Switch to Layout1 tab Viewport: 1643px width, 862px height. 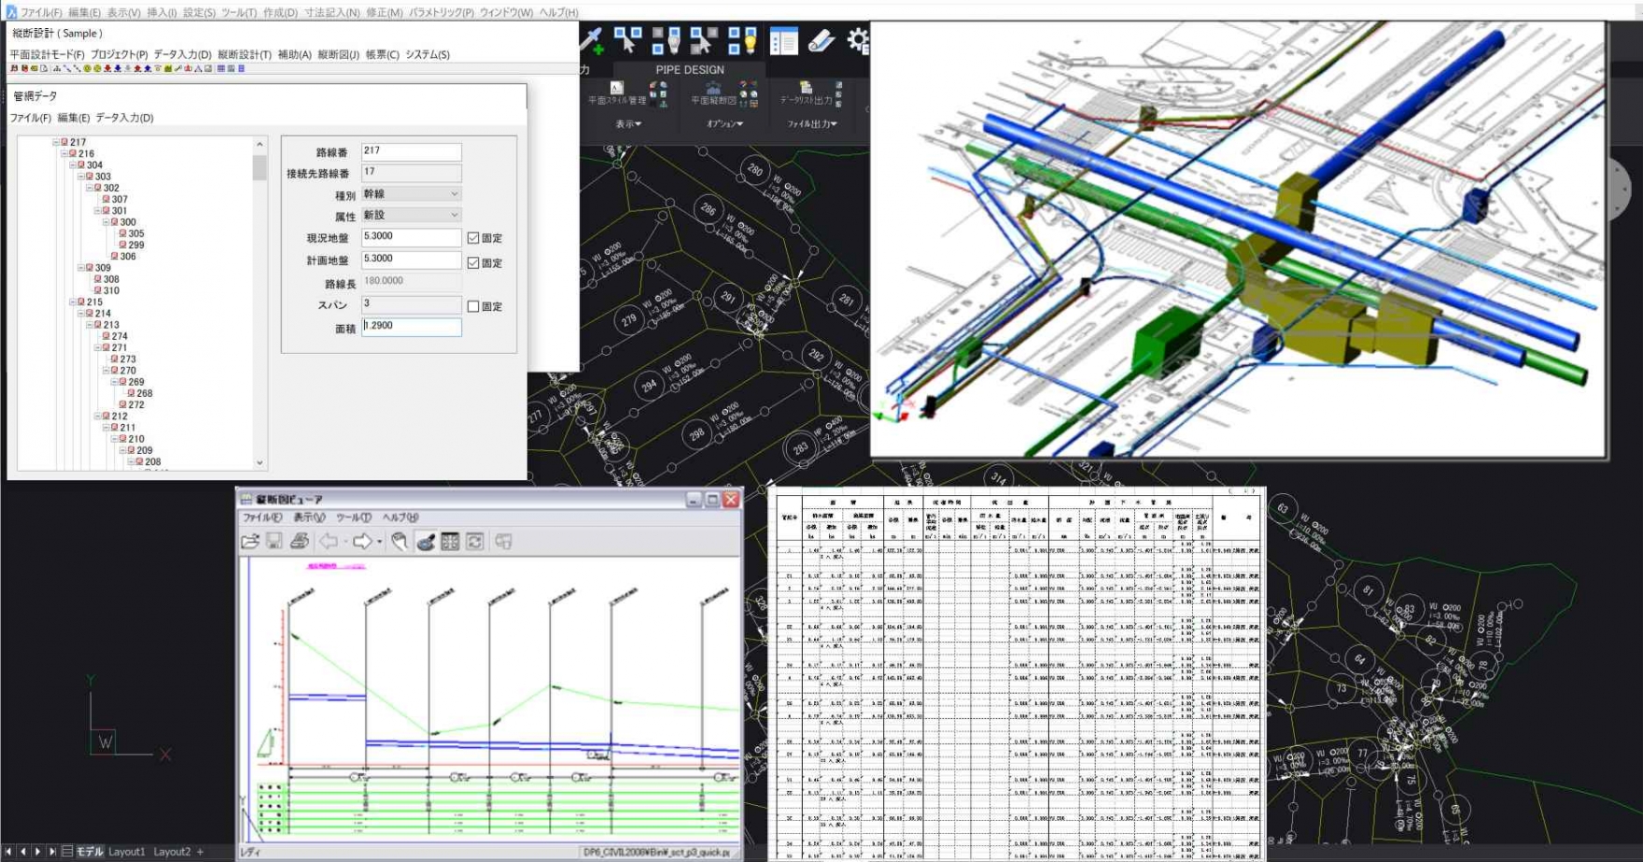pos(127,852)
